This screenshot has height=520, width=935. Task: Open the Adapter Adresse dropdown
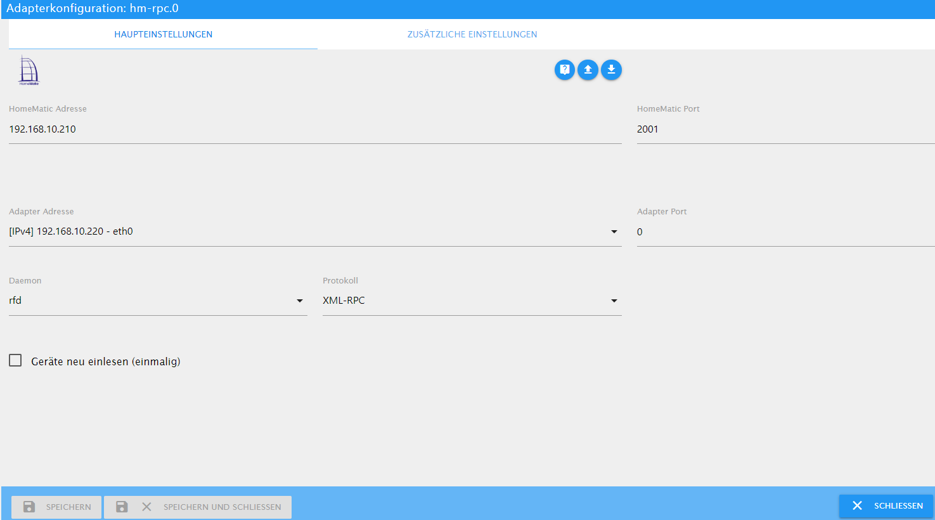(x=315, y=231)
